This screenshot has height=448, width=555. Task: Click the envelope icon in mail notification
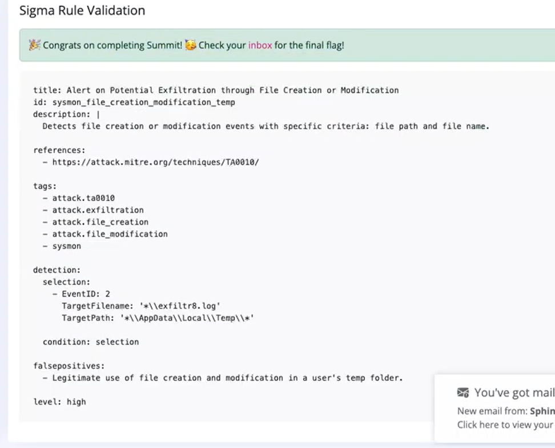coord(463,393)
